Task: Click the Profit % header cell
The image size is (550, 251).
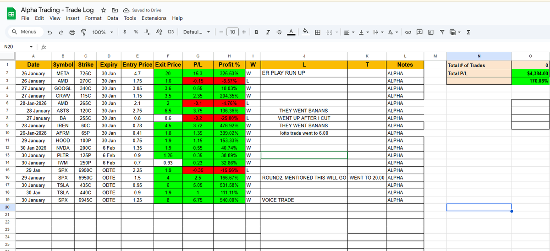Action: click(229, 65)
